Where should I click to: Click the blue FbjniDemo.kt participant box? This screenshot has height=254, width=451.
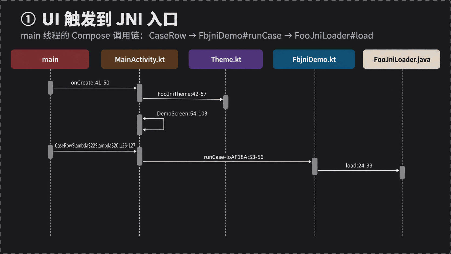click(x=314, y=59)
